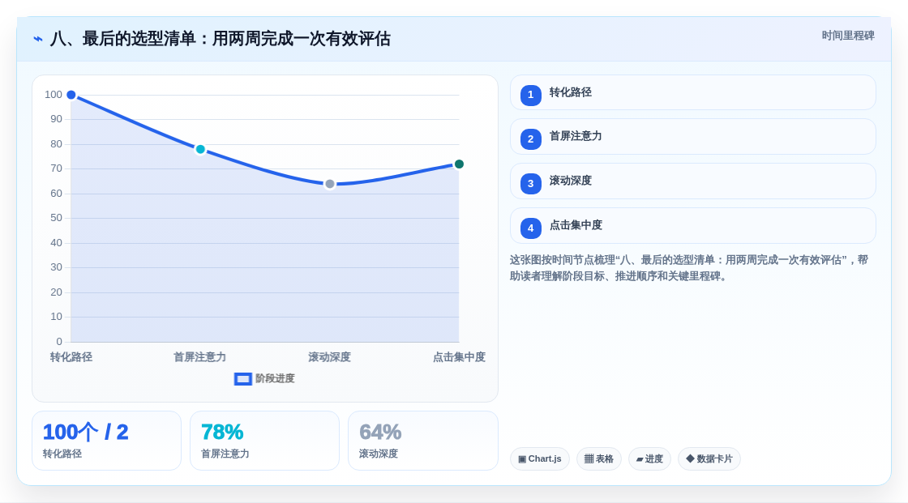Select the 滚动深度 list item

point(692,181)
